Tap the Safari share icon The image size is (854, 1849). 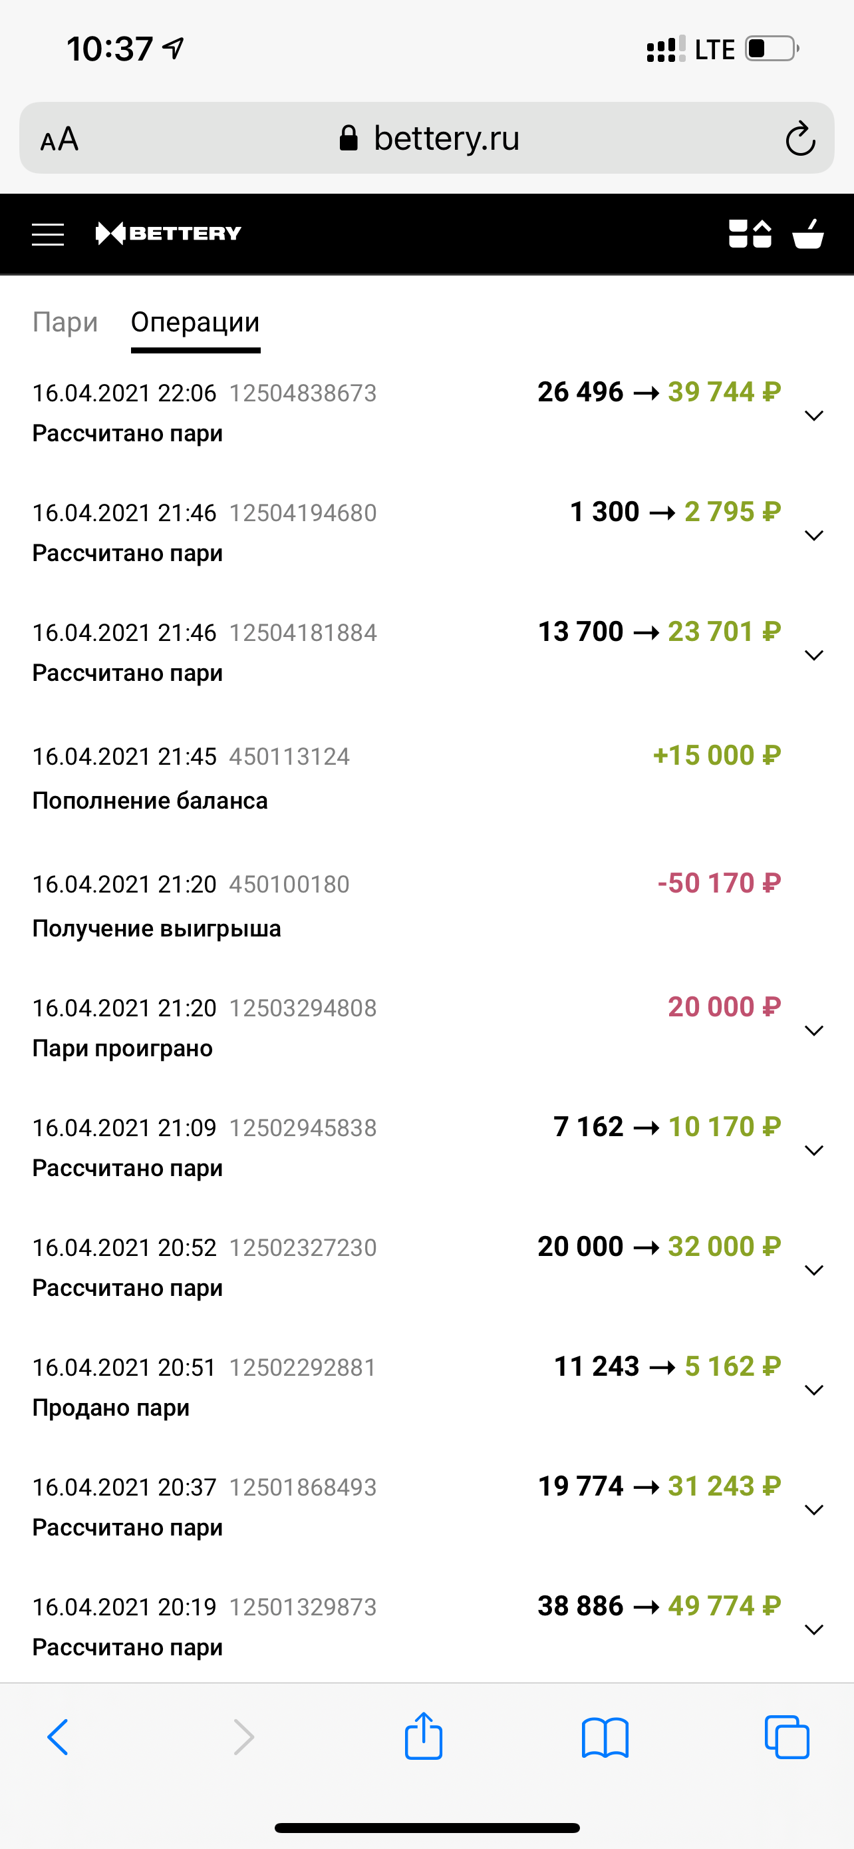(x=424, y=1737)
